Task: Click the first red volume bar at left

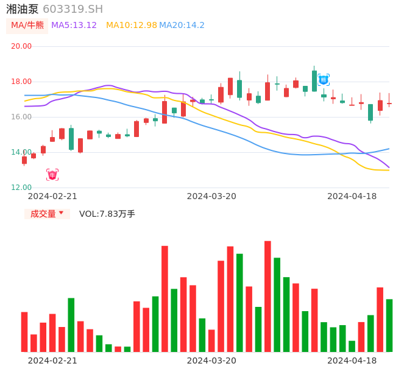Action: point(24,332)
